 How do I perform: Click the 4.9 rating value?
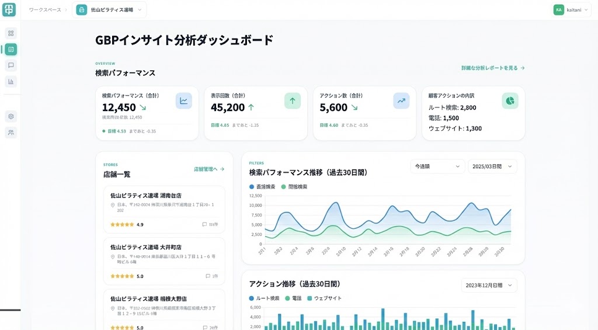point(140,225)
